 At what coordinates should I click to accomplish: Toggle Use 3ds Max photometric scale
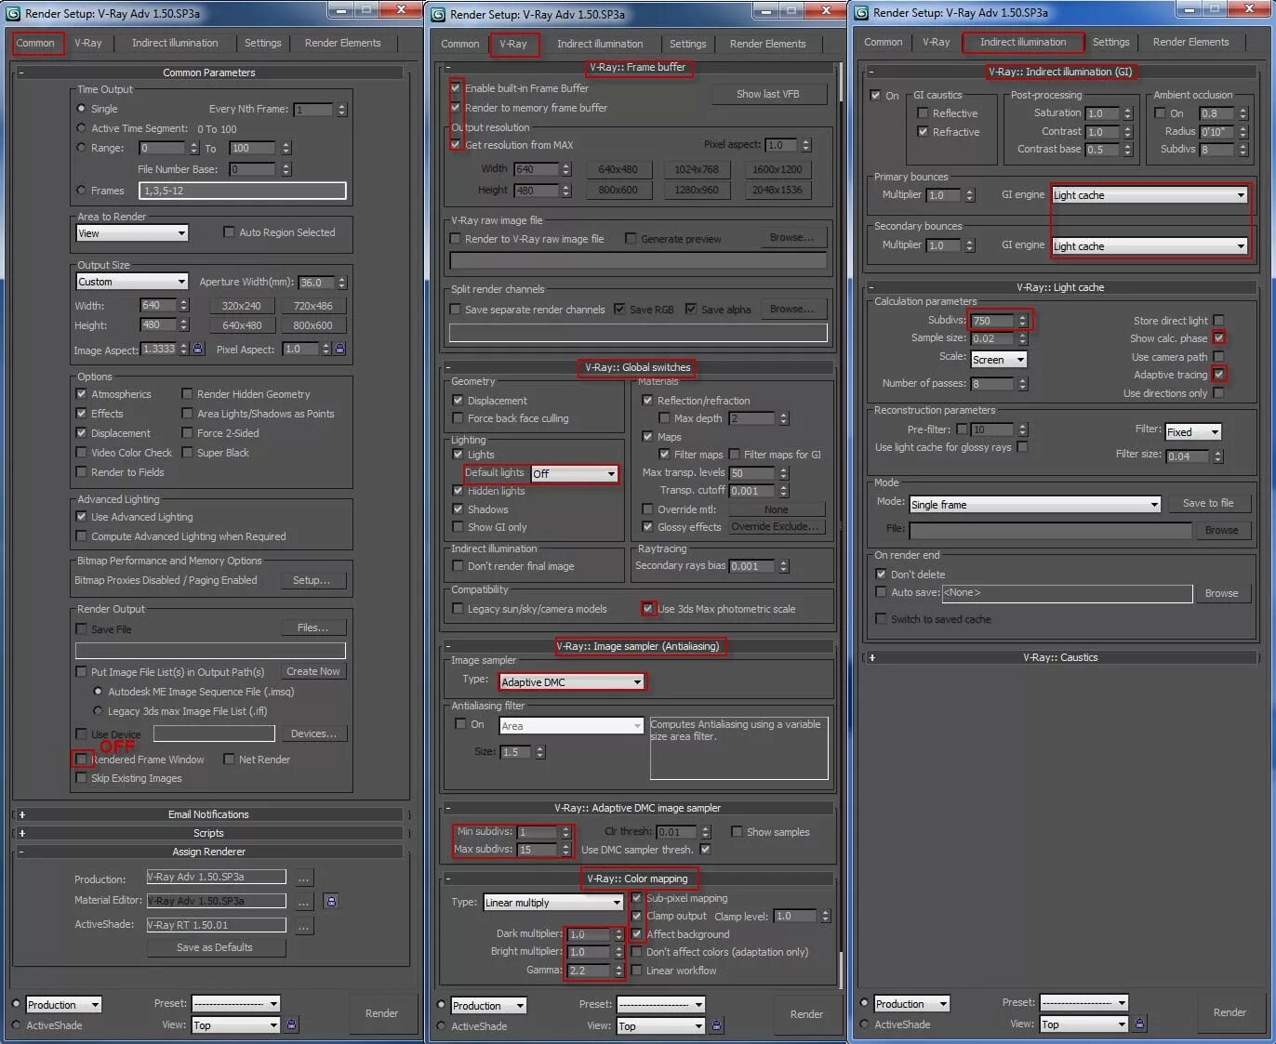(x=648, y=608)
